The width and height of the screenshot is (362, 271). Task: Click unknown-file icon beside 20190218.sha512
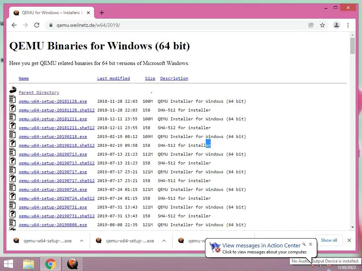(12, 143)
